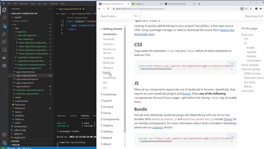Open the Search view in VS Code activity bar
This screenshot has width=264, height=149.
pyautogui.click(x=4, y=17)
